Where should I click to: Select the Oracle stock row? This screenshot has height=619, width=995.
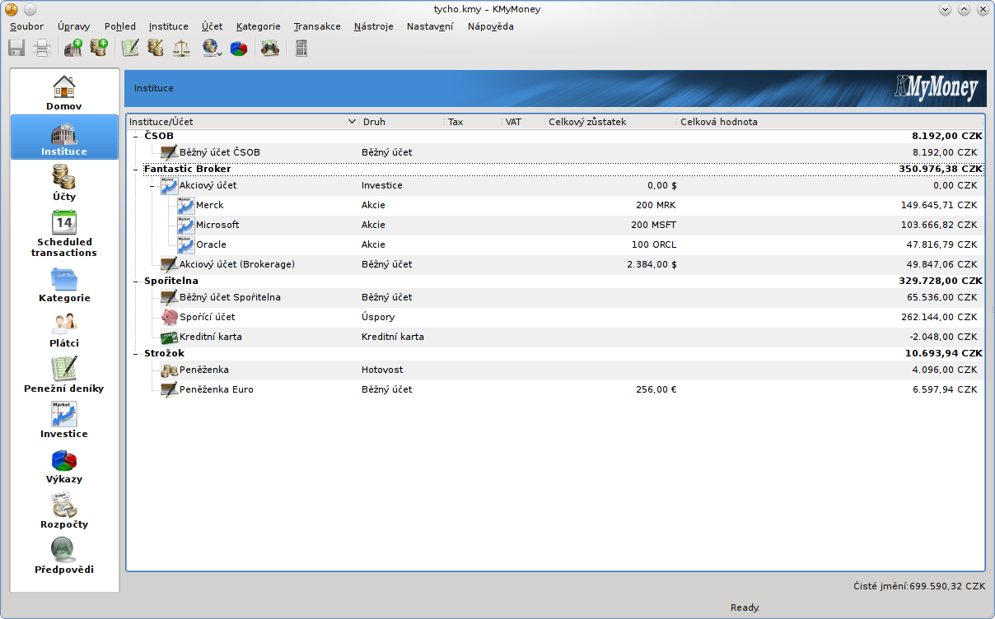pos(556,244)
